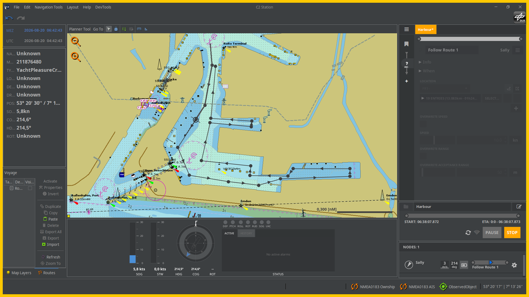This screenshot has width=529, height=297.
Task: Open Sally node settings gear icon
Action: coord(514,265)
